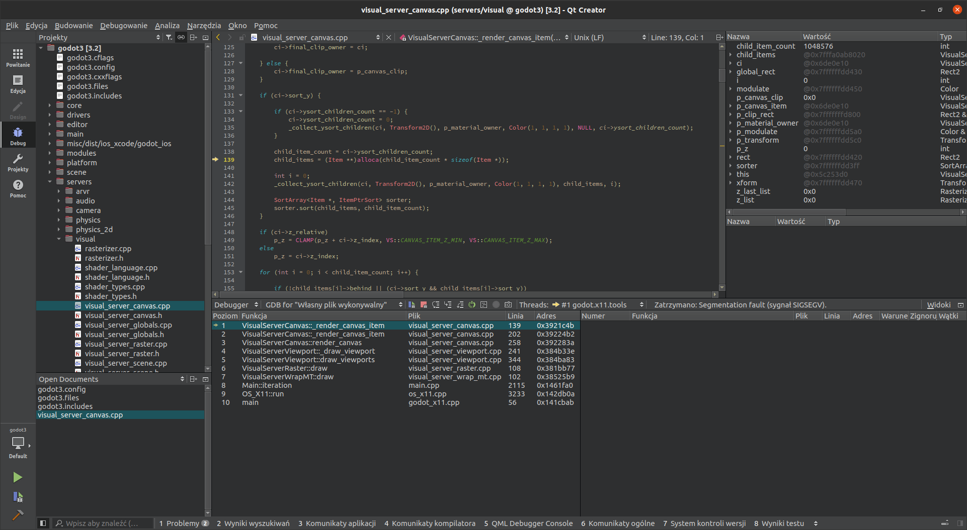Open the Projekty view selector dropdown
The width and height of the screenshot is (967, 530).
tap(100, 37)
